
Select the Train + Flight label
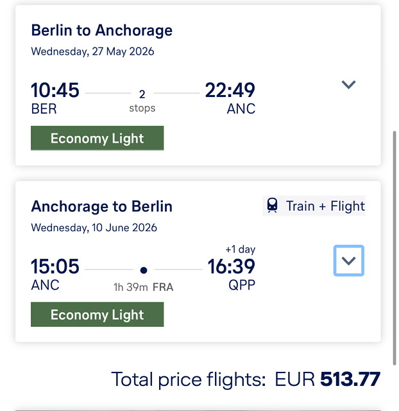click(325, 206)
